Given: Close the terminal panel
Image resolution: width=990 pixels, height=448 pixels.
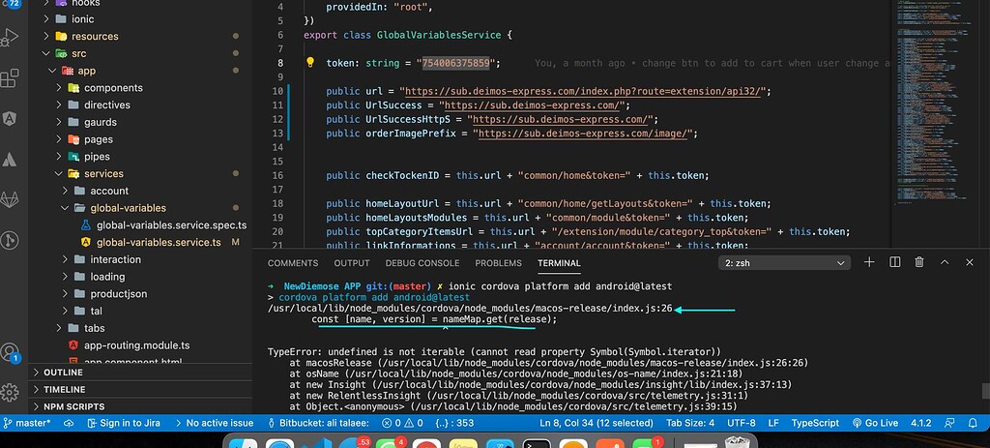Looking at the screenshot, I should coord(970,262).
